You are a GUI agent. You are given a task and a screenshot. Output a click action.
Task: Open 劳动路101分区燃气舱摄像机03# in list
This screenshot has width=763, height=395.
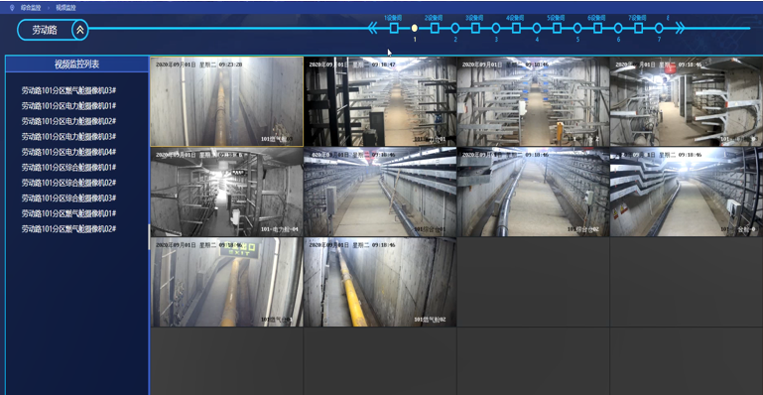click(x=68, y=90)
